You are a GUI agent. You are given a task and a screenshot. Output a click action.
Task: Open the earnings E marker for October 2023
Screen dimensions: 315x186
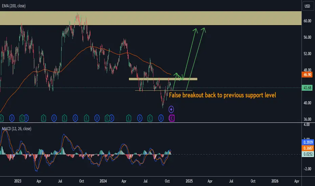[87, 118]
